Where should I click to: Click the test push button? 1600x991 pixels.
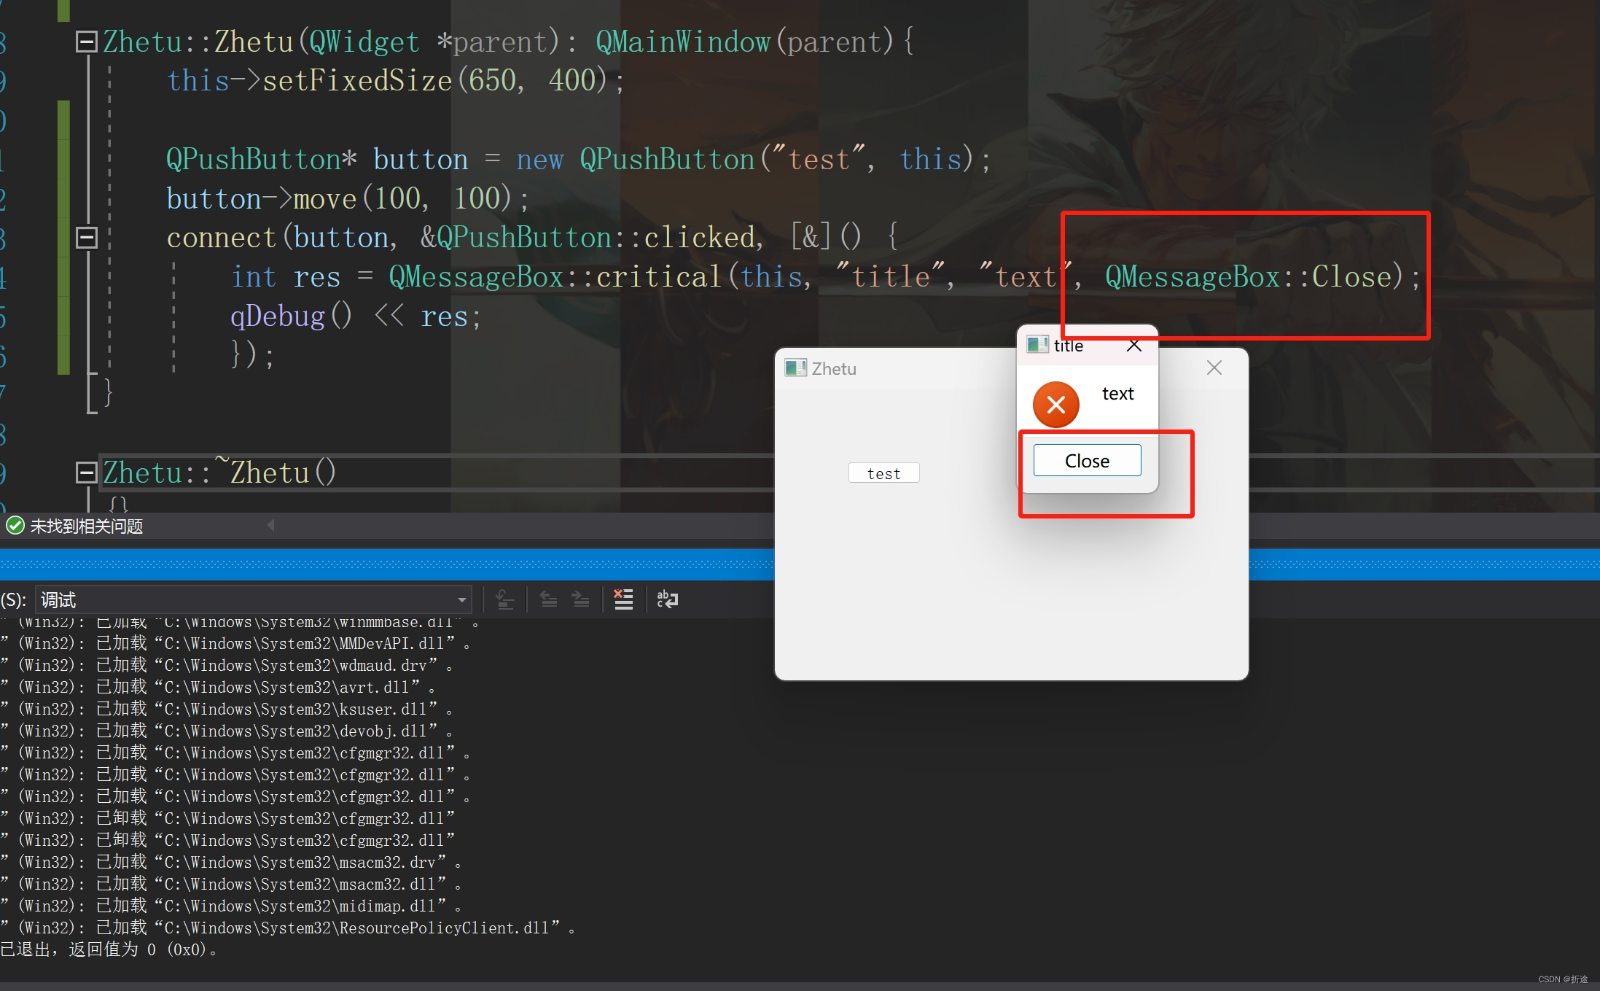[883, 473]
